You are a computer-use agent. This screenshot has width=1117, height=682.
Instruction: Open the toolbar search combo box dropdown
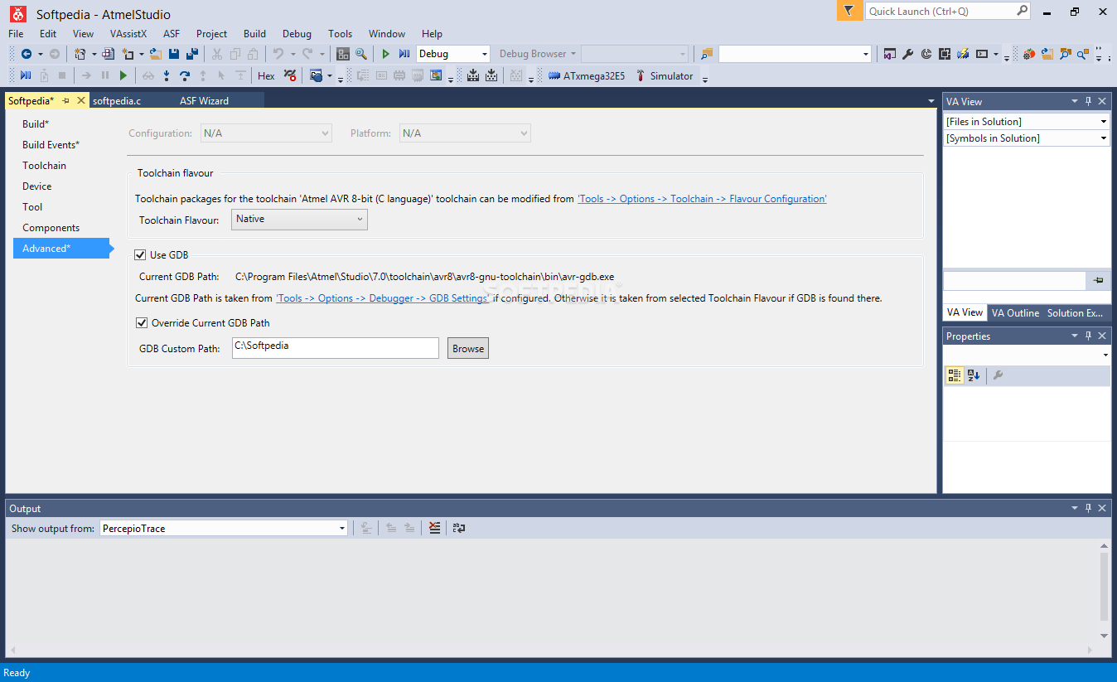pyautogui.click(x=866, y=54)
